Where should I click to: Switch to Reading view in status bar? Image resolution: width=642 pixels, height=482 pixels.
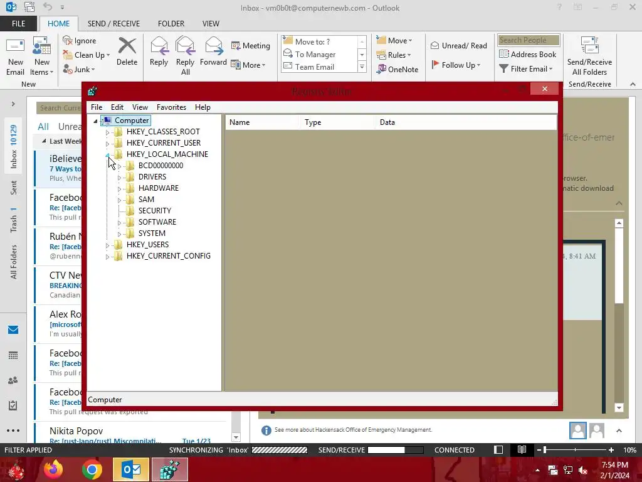(x=522, y=449)
